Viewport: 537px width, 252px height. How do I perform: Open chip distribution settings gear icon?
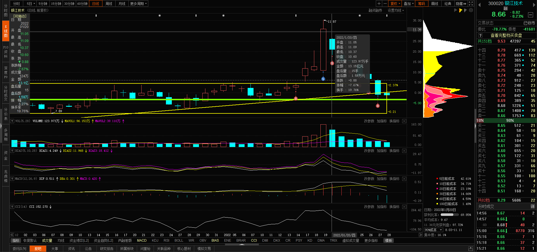(x=471, y=10)
